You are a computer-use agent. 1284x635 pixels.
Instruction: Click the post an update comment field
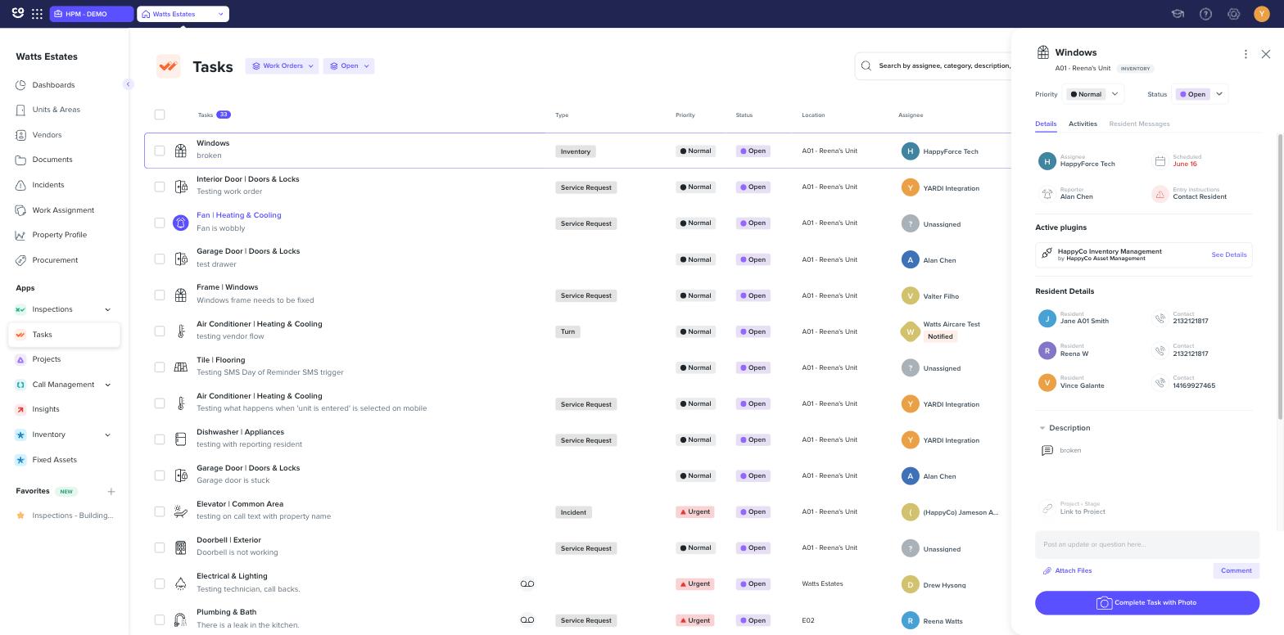(1147, 544)
